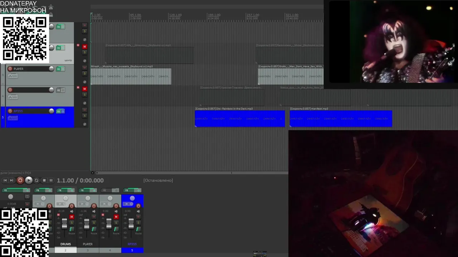458x257 pixels.
Task: Toggle the transport repeat loop button
Action: pos(36,180)
